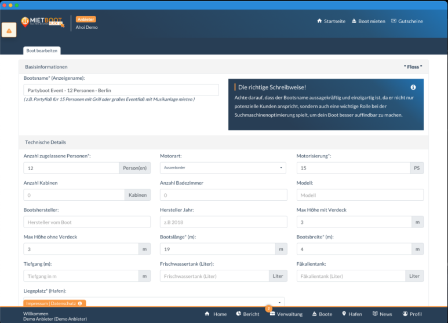448x323 pixels.
Task: Open Hafen in the bottom bar
Action: click(352, 314)
